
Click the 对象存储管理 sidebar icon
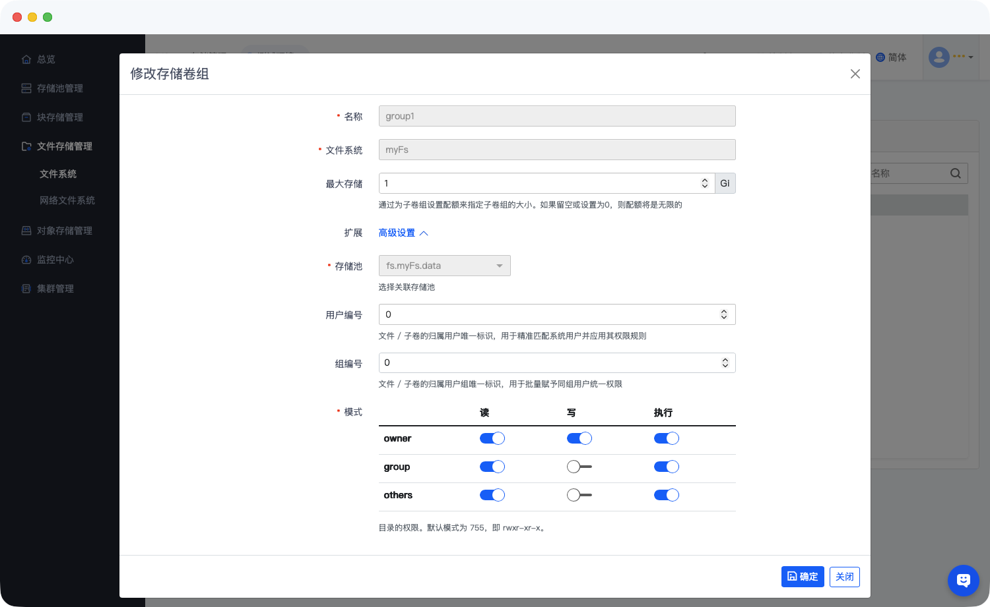pos(26,231)
